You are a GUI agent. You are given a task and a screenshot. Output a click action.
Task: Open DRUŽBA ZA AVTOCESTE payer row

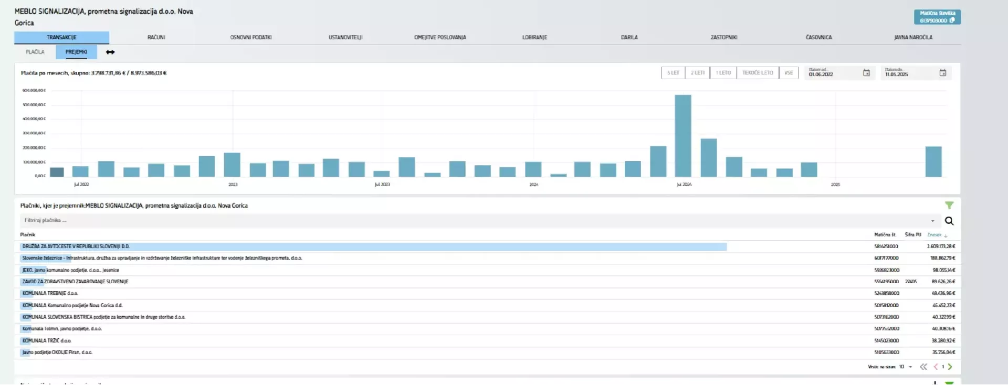coord(76,246)
